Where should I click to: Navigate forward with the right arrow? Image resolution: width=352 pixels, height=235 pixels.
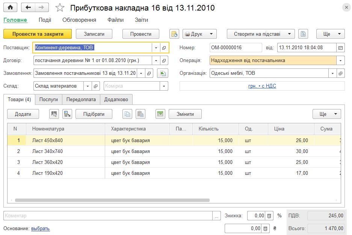pyautogui.click(x=42, y=8)
